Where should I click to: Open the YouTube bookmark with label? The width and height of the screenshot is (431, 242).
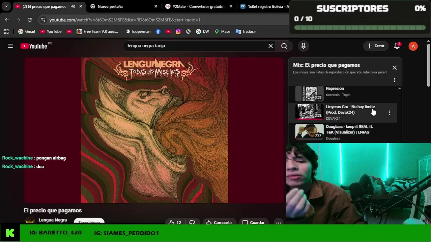click(x=51, y=31)
